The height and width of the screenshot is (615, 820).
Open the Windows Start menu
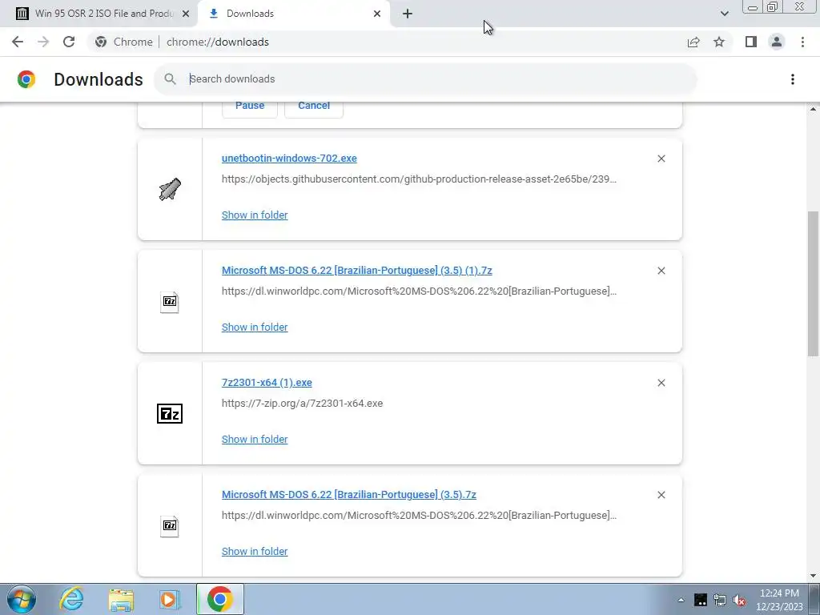[22, 599]
